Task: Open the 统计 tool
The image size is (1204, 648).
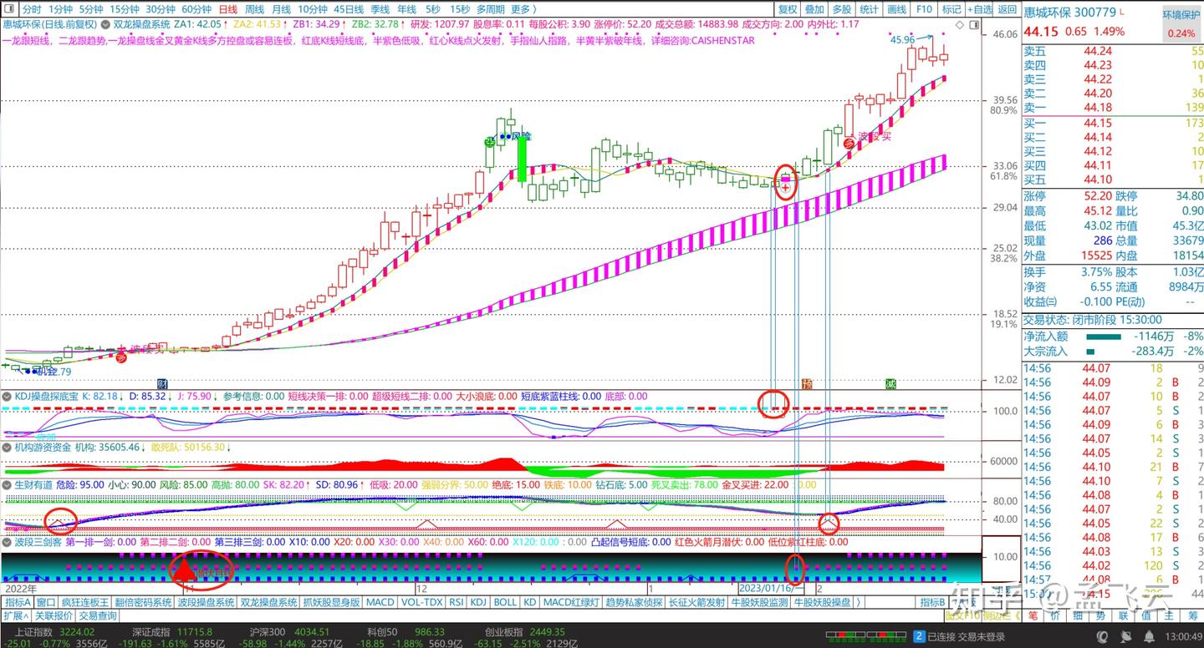Action: tap(869, 9)
